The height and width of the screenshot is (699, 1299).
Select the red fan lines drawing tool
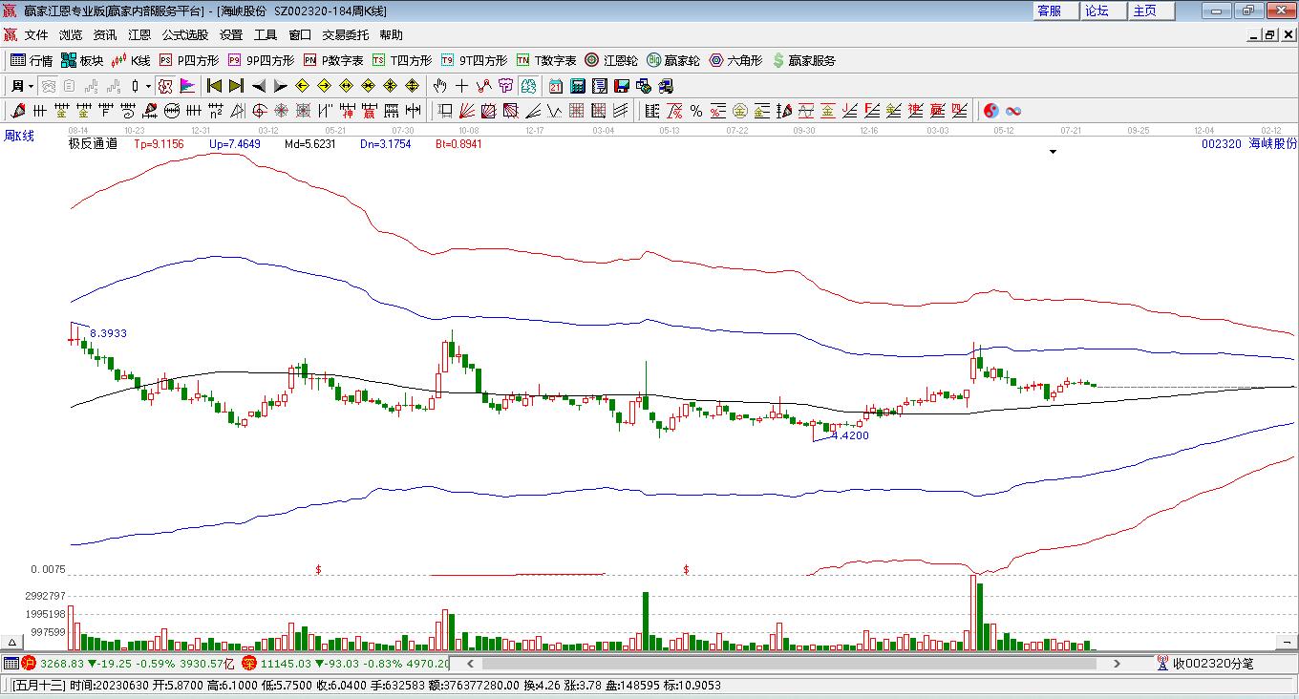tap(467, 111)
